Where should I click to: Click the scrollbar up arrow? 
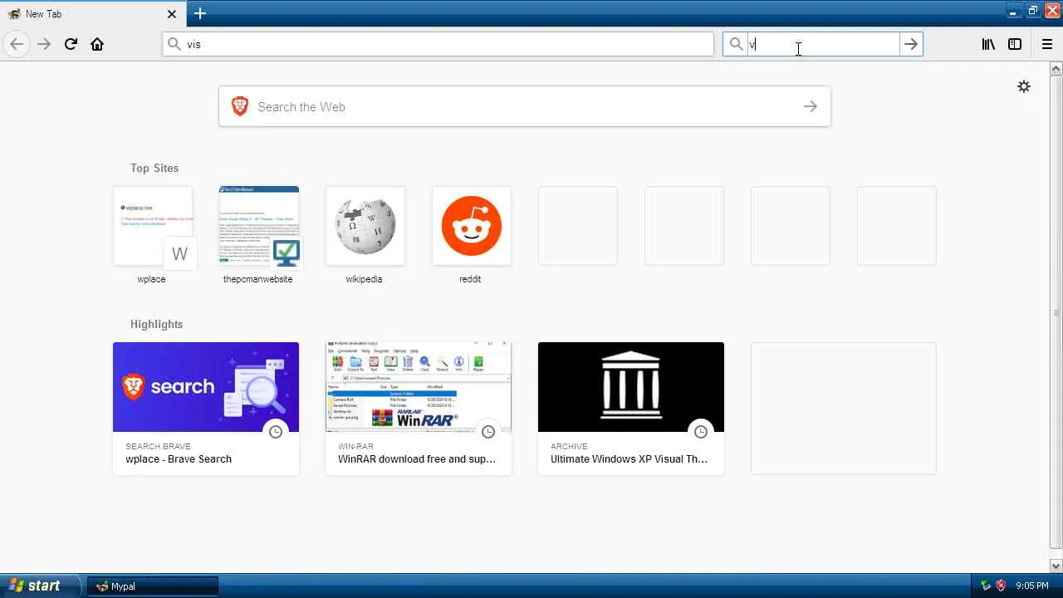tap(1056, 68)
